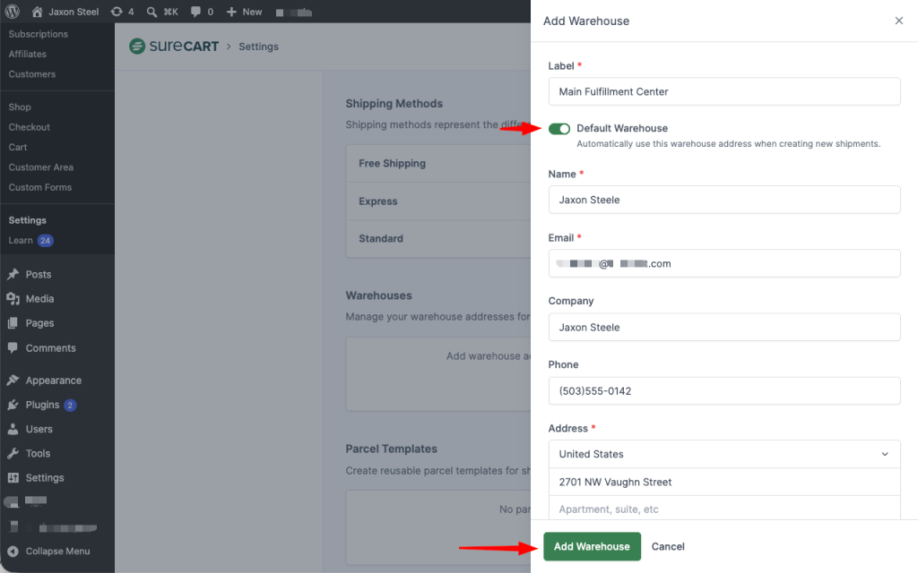Image resolution: width=918 pixels, height=573 pixels.
Task: Click the Comments icon in sidebar
Action: (x=13, y=348)
